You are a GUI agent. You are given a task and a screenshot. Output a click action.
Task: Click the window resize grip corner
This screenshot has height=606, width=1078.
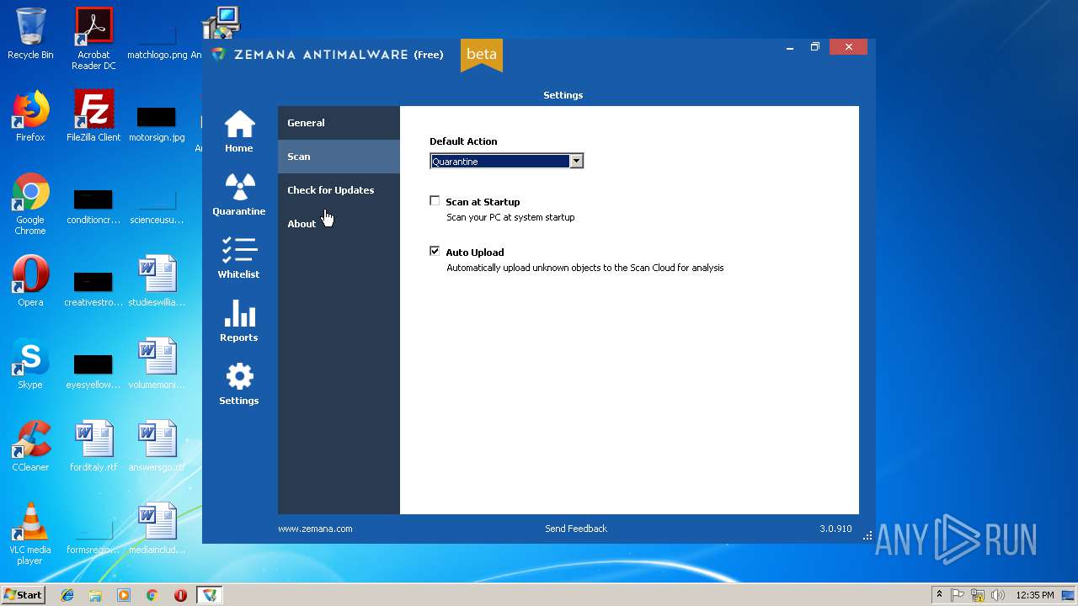click(x=868, y=536)
